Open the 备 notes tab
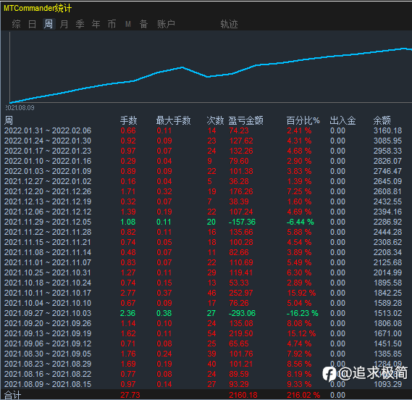 [143, 24]
